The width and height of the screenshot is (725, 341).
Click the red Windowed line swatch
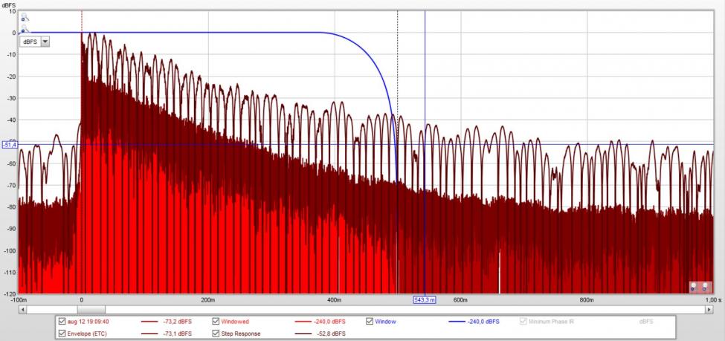pos(303,321)
